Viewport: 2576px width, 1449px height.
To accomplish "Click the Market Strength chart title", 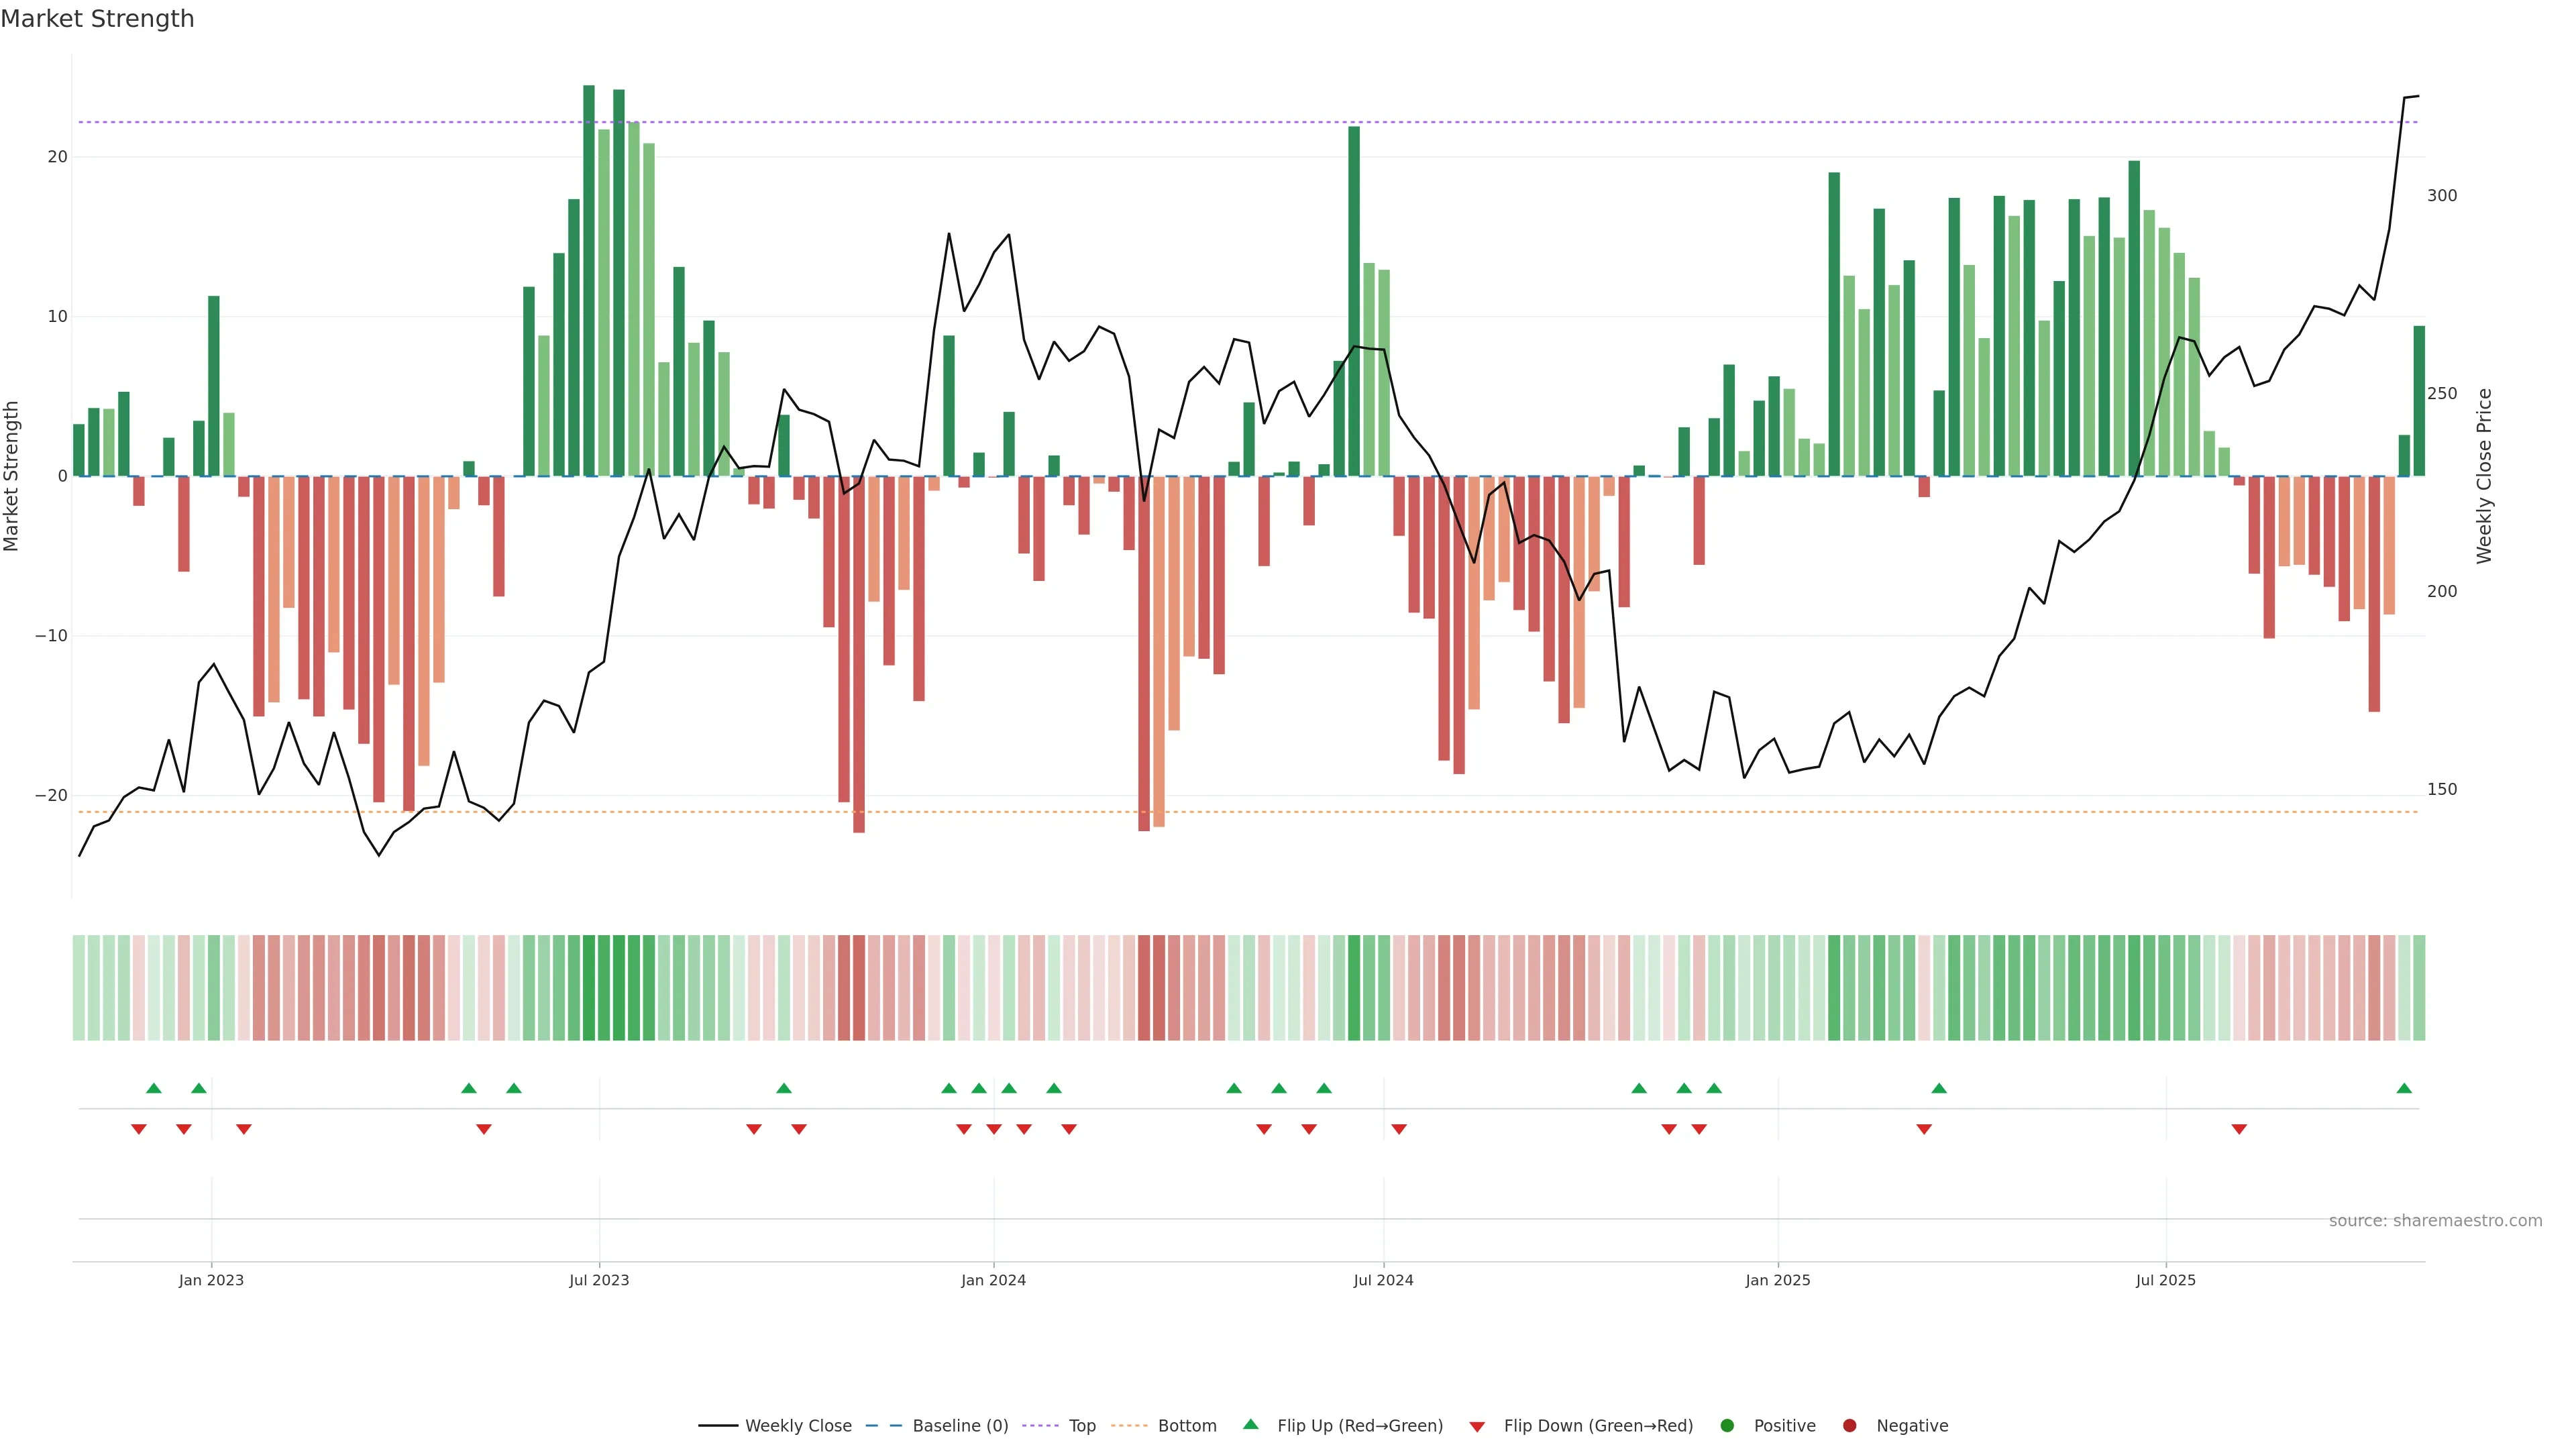I will pos(97,19).
